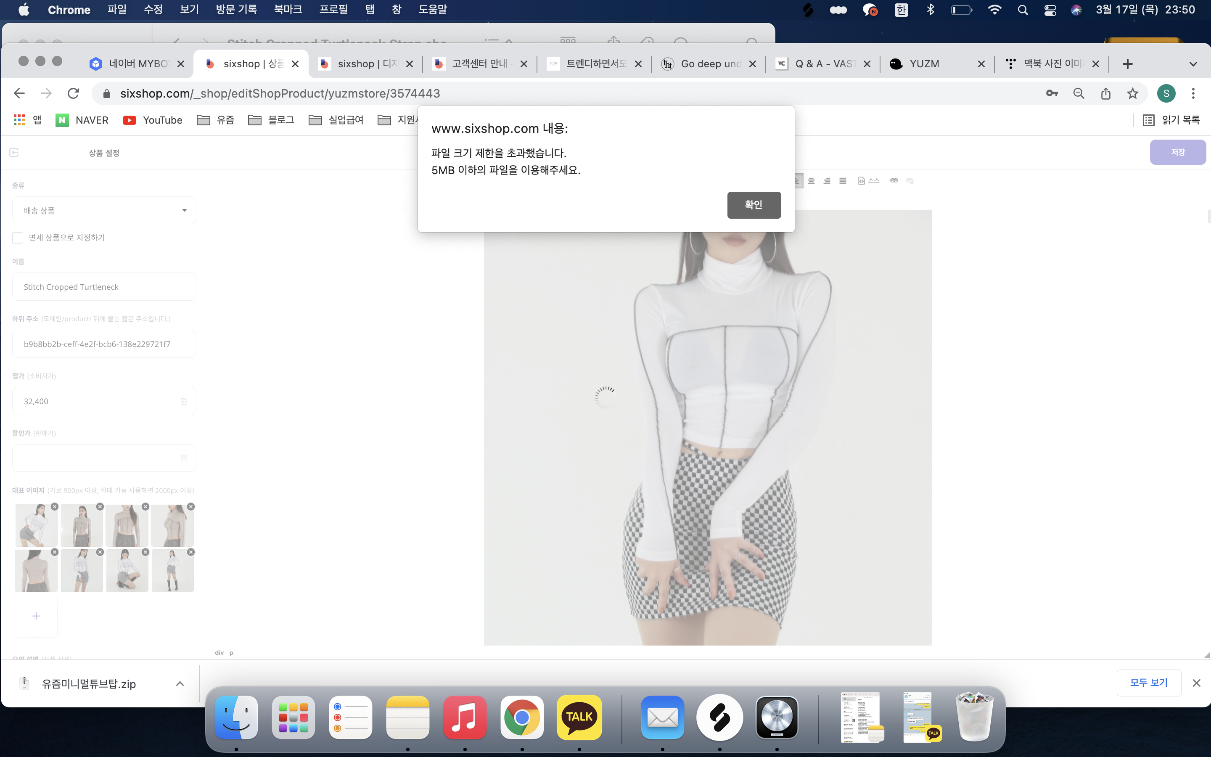
Task: Check 면세 상품으로 지정하기 checkbox
Action: [18, 237]
